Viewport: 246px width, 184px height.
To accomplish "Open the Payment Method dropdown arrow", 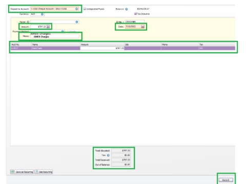I will click(x=63, y=31).
